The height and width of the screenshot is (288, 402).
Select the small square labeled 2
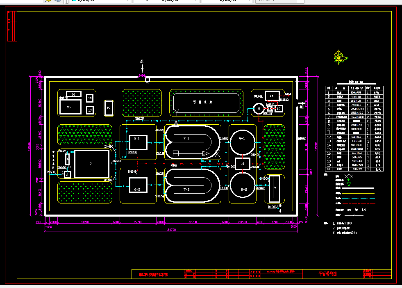point(67,175)
